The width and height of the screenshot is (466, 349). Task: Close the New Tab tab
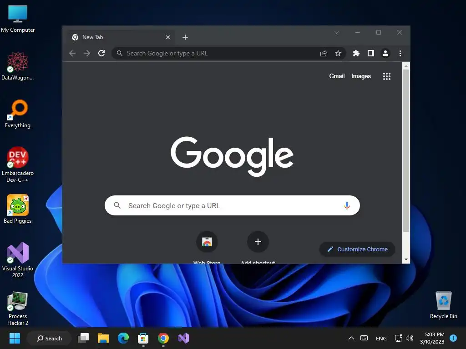click(168, 37)
